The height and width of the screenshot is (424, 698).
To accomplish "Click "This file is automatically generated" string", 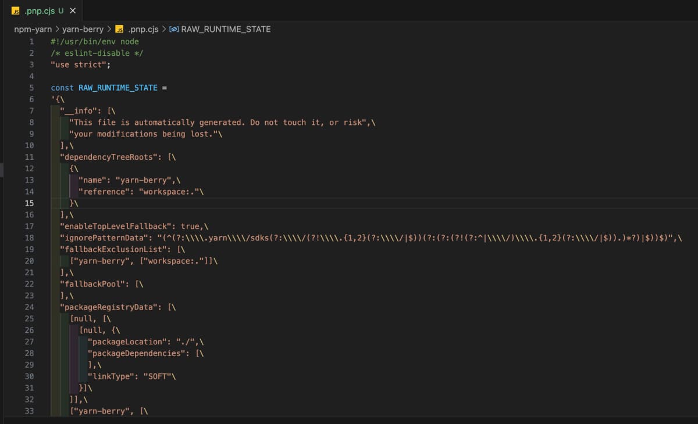I will [x=218, y=123].
